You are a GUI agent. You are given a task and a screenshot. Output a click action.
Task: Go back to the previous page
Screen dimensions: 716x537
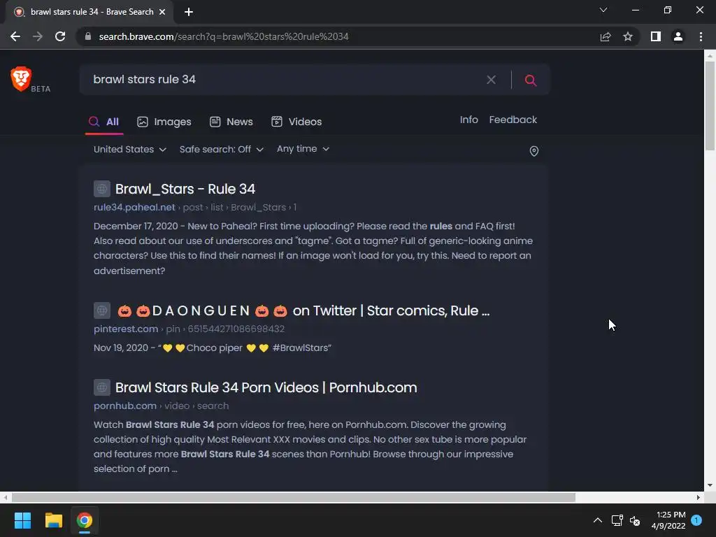(x=15, y=36)
